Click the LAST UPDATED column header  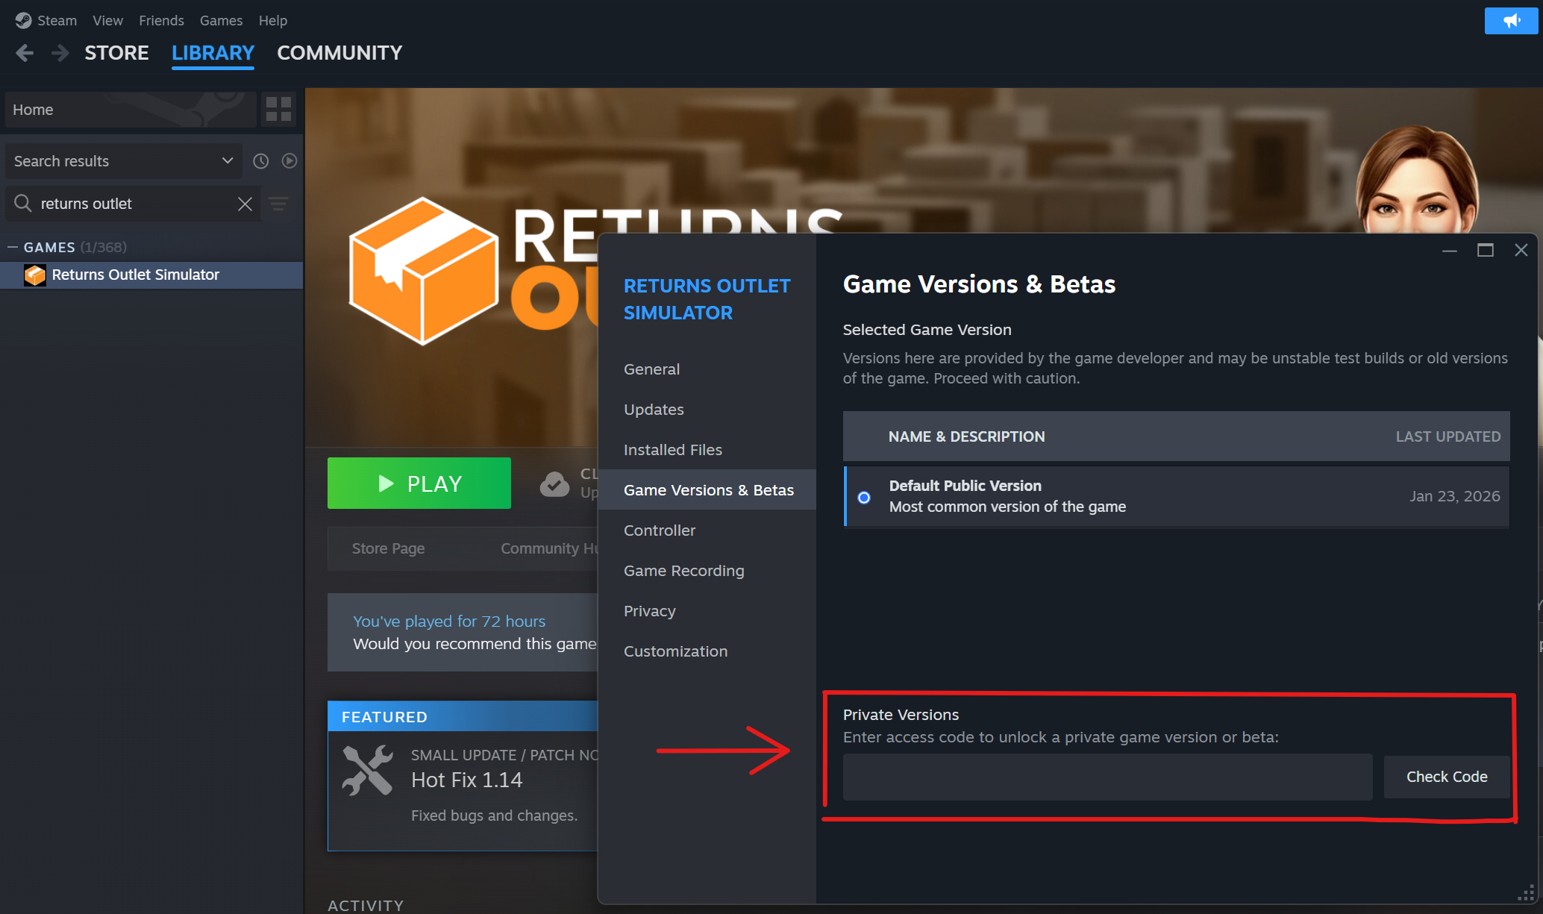(1447, 436)
